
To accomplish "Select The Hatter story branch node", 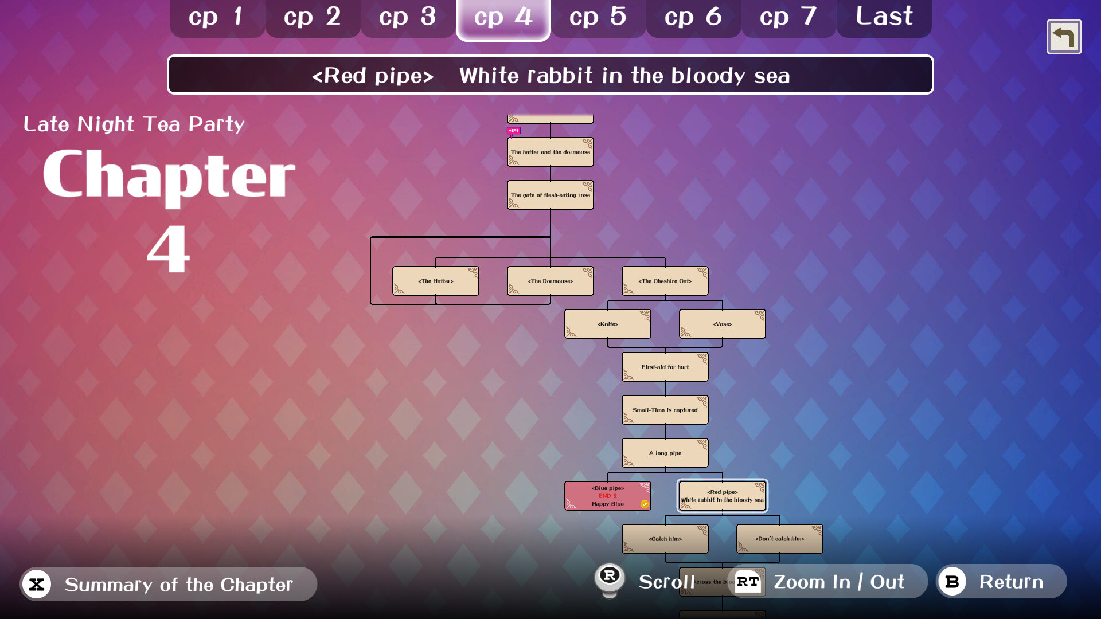I will click(436, 281).
